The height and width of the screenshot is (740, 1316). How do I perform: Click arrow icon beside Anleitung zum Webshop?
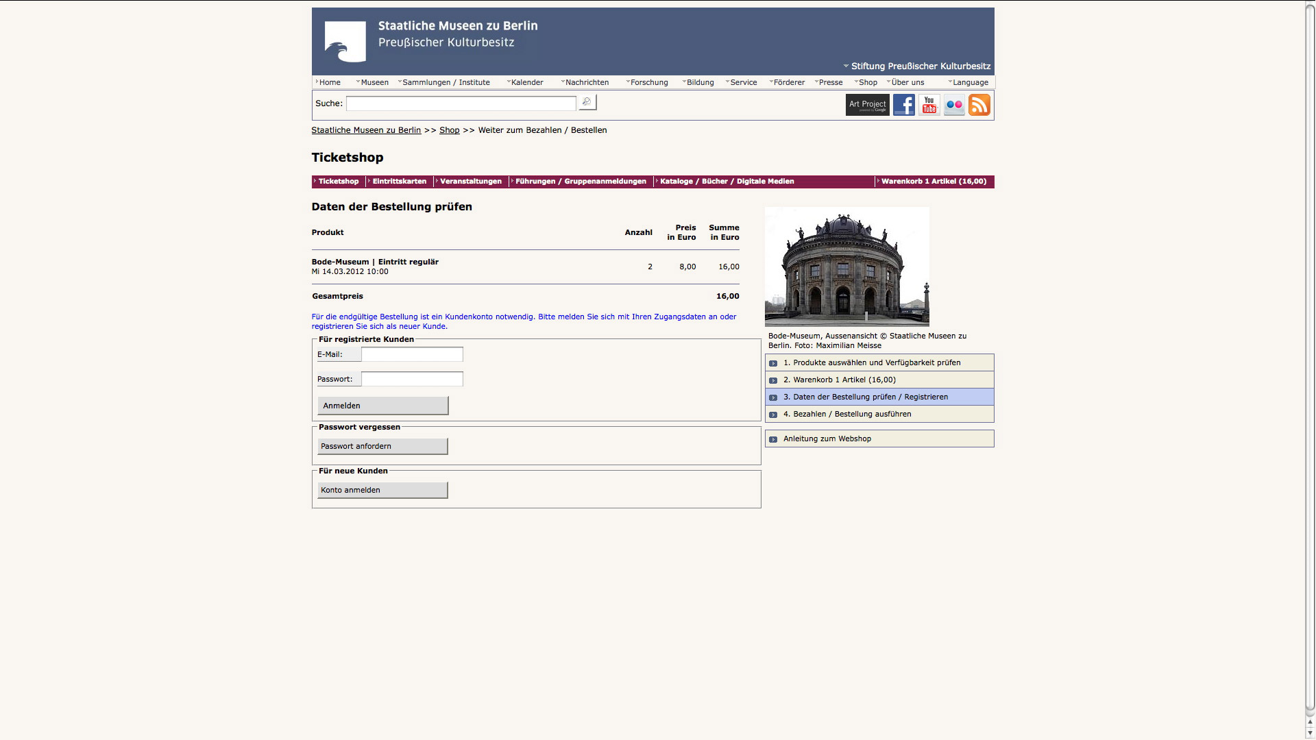coord(773,439)
